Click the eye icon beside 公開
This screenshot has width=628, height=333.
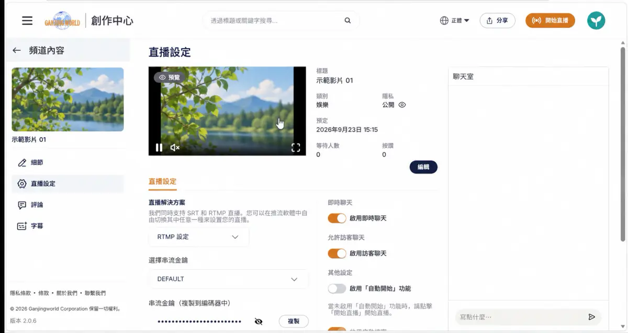(402, 105)
